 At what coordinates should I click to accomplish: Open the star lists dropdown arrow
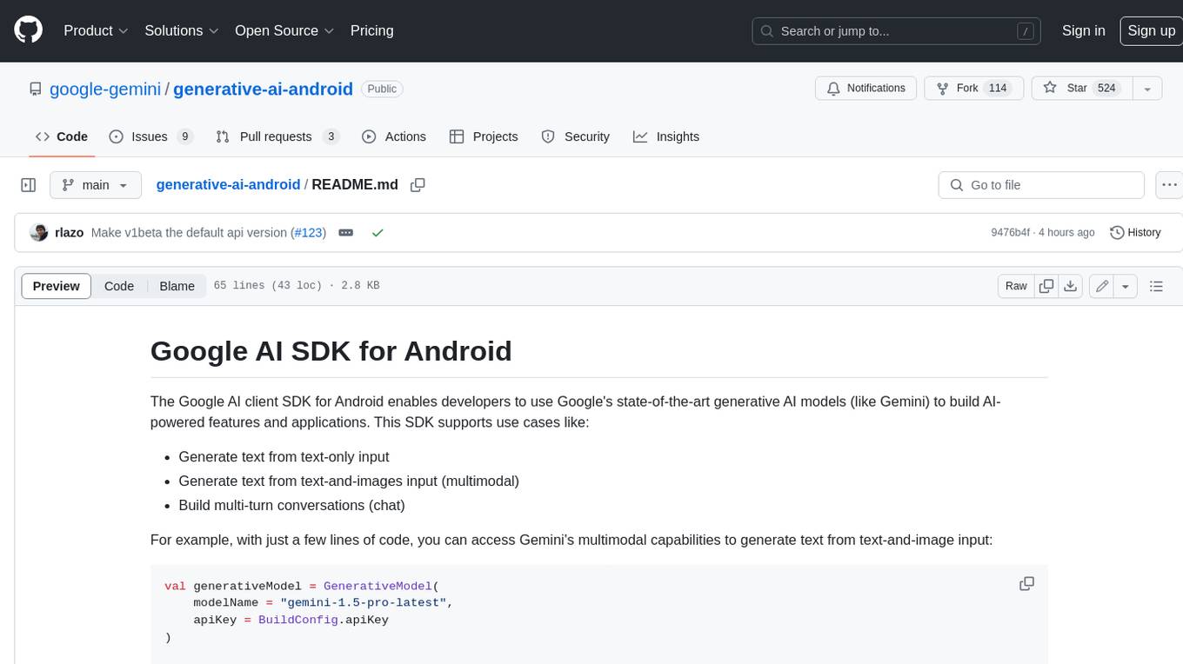tap(1147, 89)
